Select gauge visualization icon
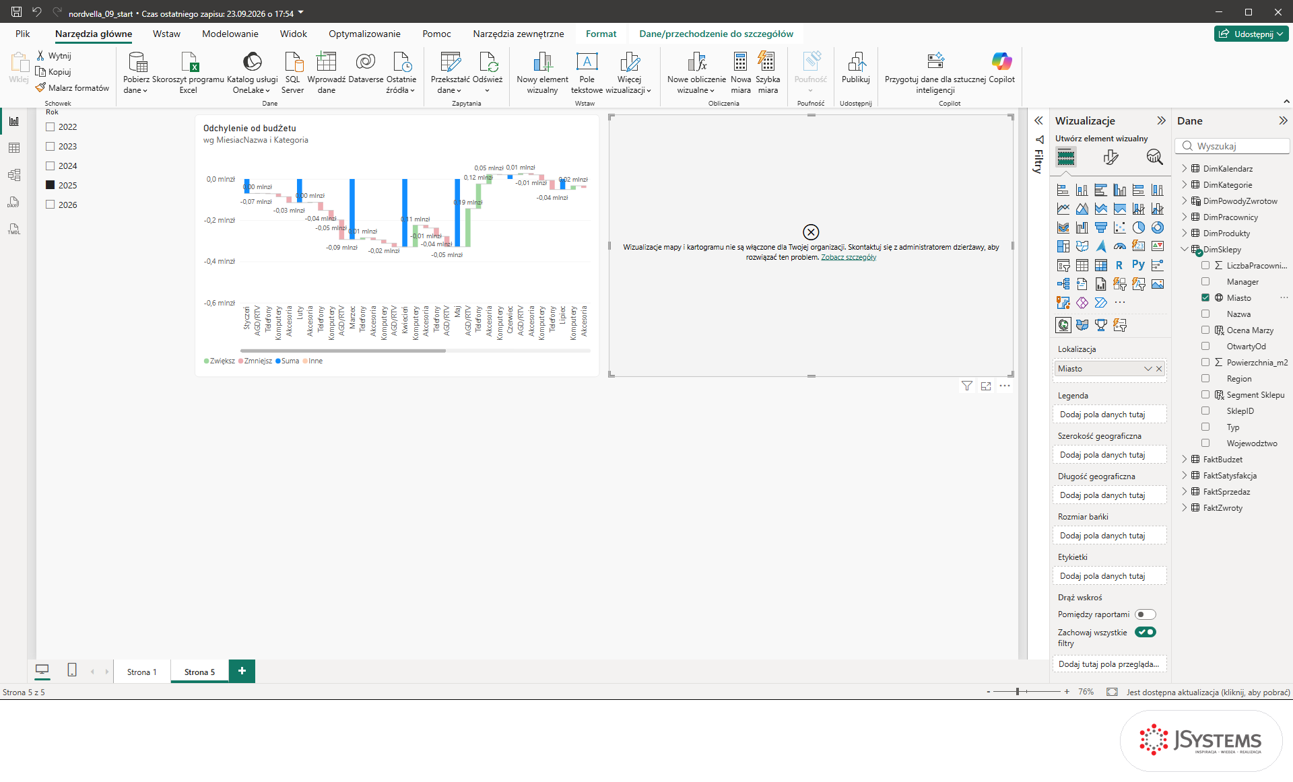 [x=1119, y=246]
